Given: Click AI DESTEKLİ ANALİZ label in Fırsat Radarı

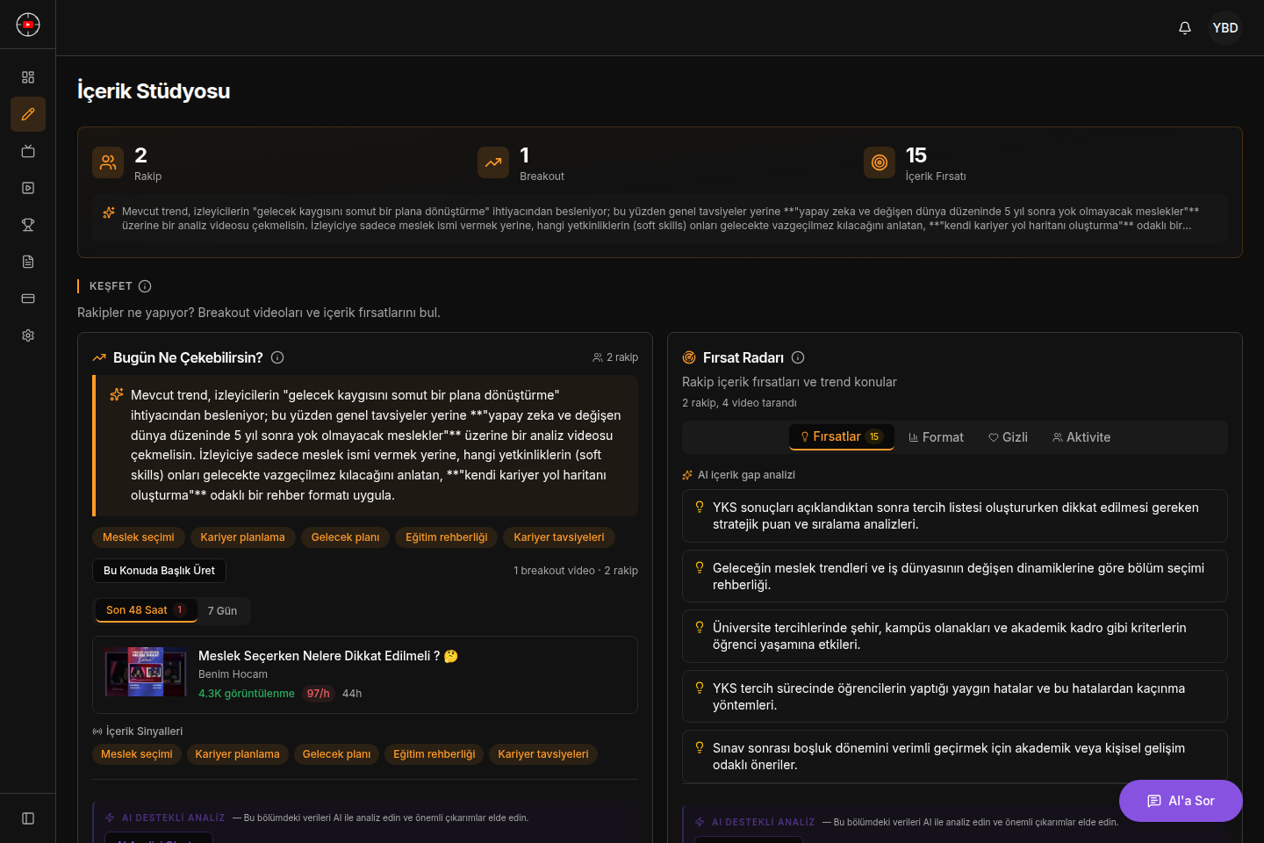Looking at the screenshot, I should (x=763, y=822).
